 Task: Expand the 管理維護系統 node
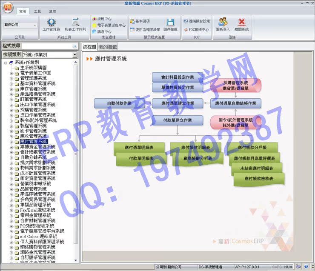coord(11,79)
